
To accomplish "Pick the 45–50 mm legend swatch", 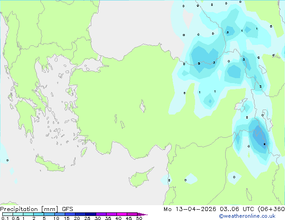I will [x=132, y=214].
